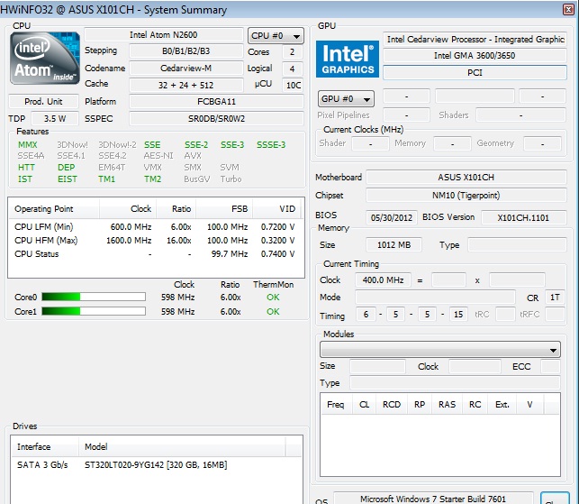Select the Operating Point column header
579x504 pixels.
point(54,209)
